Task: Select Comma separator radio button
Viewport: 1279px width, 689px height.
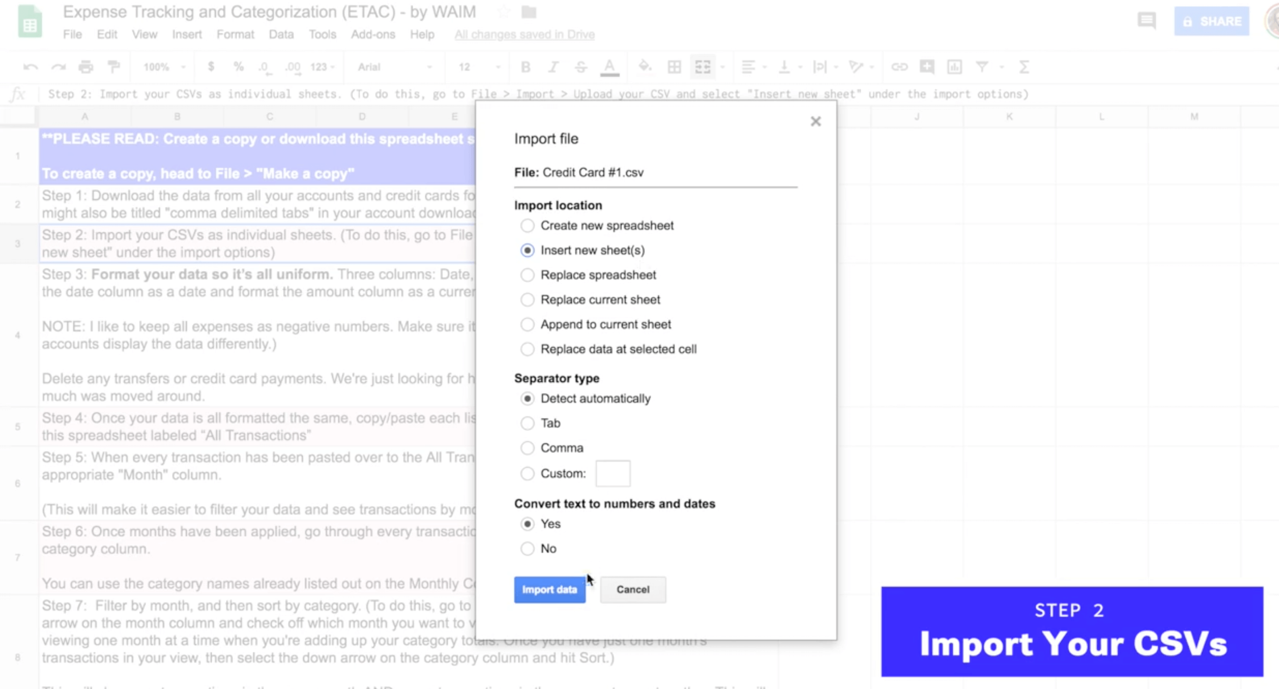Action: coord(527,448)
